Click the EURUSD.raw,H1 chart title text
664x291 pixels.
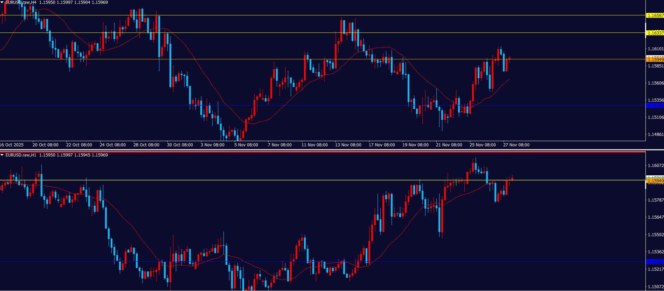pos(21,155)
